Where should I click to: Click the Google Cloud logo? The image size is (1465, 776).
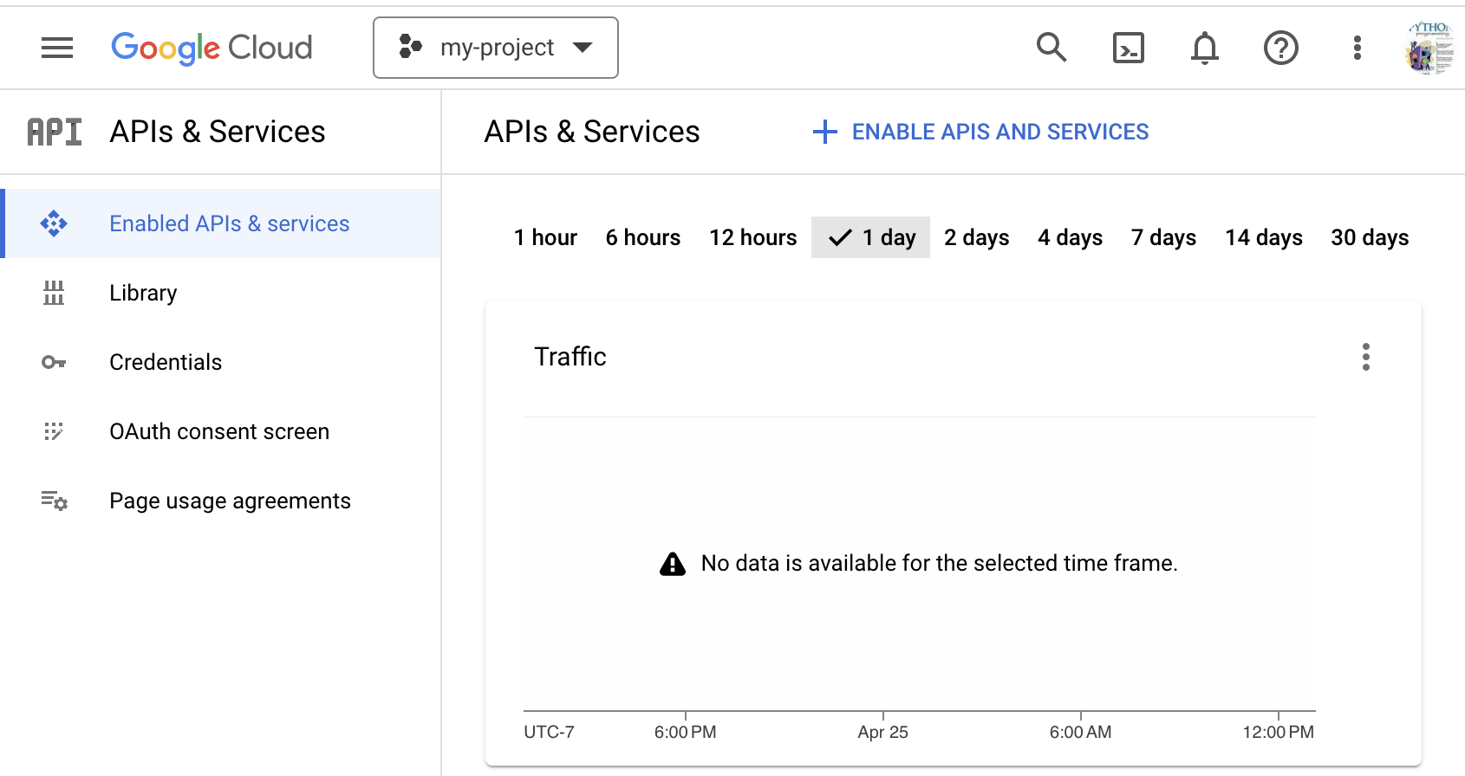tap(212, 48)
